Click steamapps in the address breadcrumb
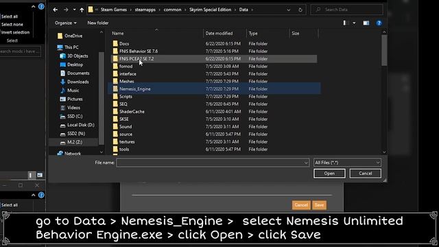439x247 pixels. point(145,10)
